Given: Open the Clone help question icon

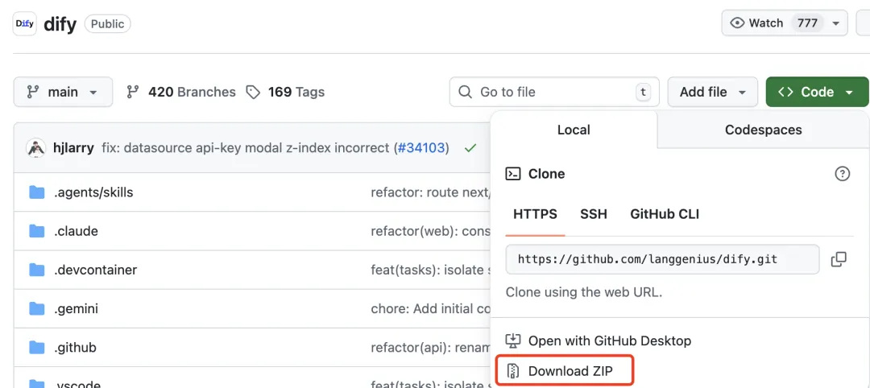Looking at the screenshot, I should (842, 174).
